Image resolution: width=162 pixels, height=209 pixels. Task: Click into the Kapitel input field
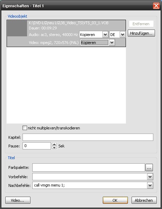[x=88, y=137]
